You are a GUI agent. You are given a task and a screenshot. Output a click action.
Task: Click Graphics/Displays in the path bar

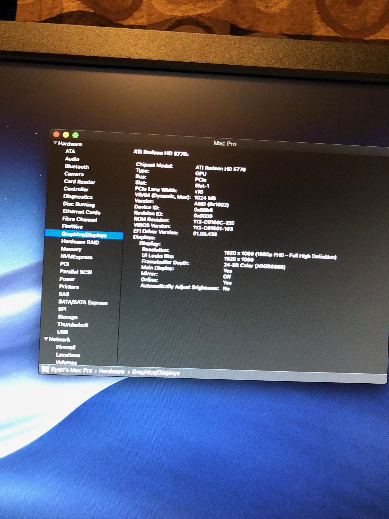[156, 373]
